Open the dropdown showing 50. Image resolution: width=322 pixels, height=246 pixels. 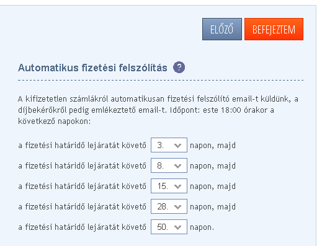click(169, 227)
